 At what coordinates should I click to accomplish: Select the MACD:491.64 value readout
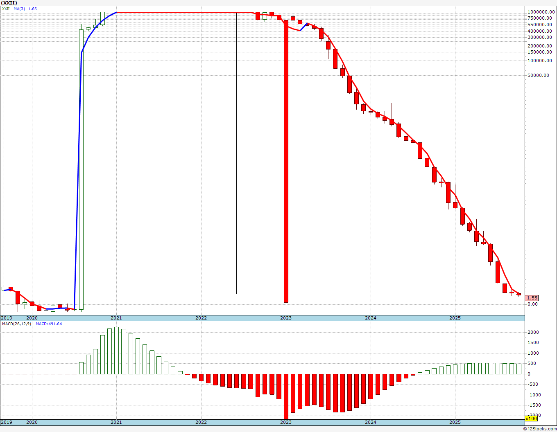pos(49,324)
